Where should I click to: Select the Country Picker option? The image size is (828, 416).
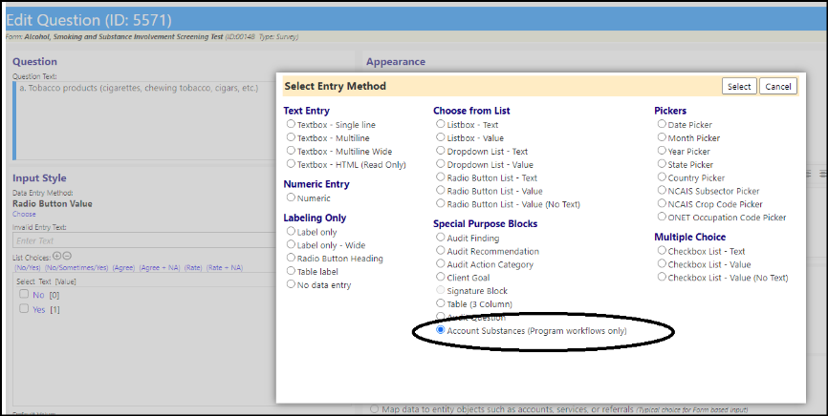(662, 177)
